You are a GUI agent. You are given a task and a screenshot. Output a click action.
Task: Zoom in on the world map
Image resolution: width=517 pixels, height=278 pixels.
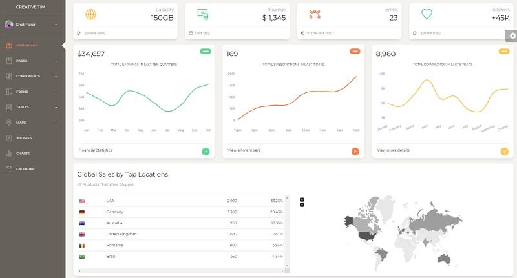pyautogui.click(x=302, y=200)
